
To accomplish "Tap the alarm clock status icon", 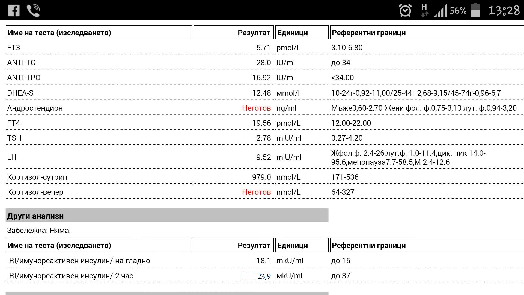I will click(405, 10).
